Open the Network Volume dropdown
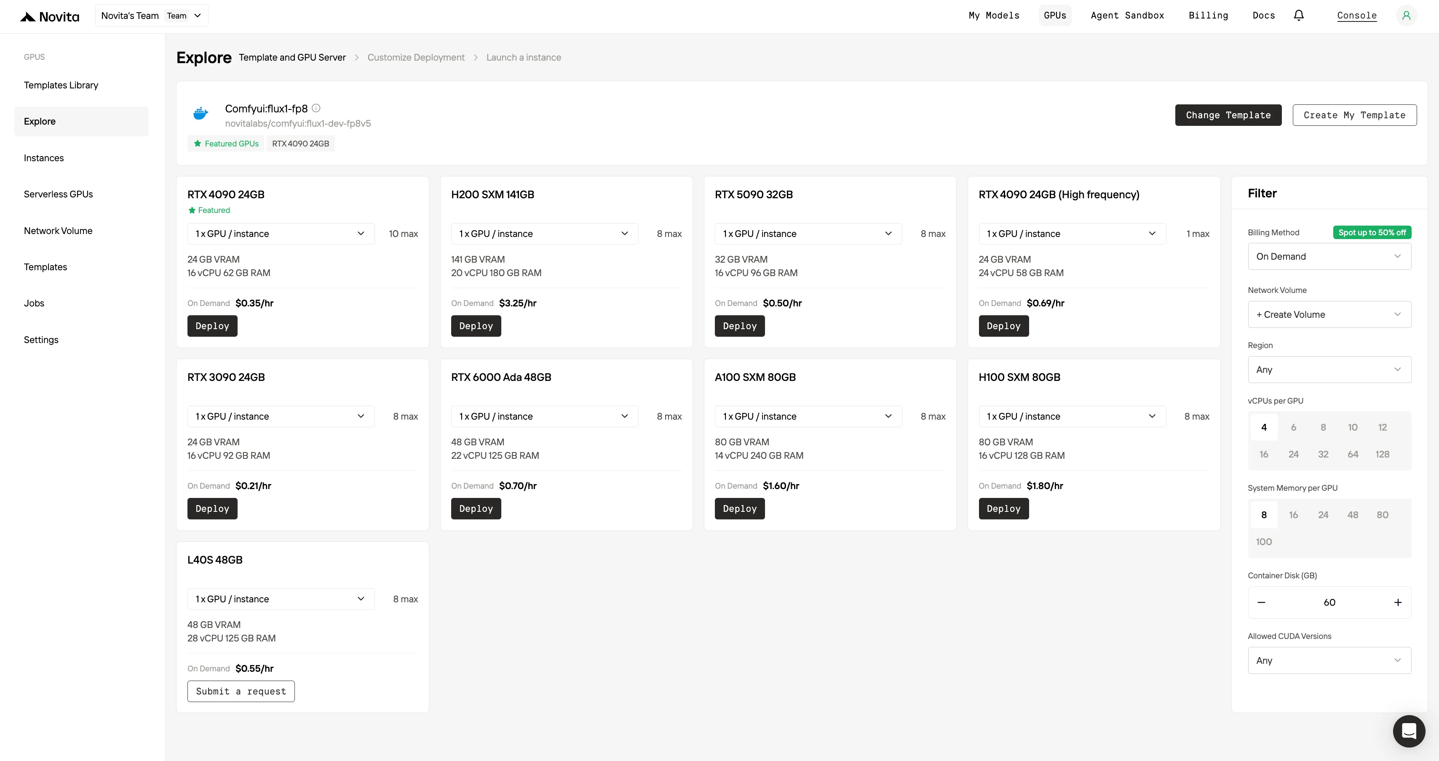 pyautogui.click(x=1329, y=315)
